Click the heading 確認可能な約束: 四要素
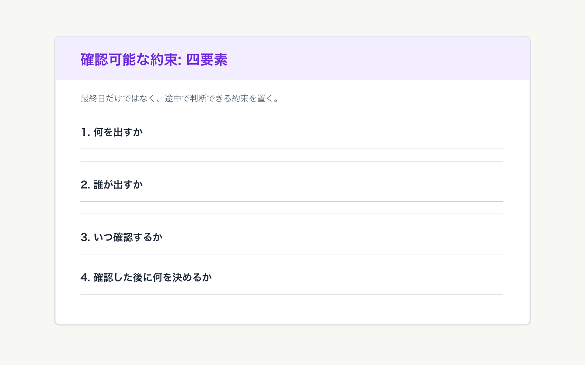 click(154, 59)
